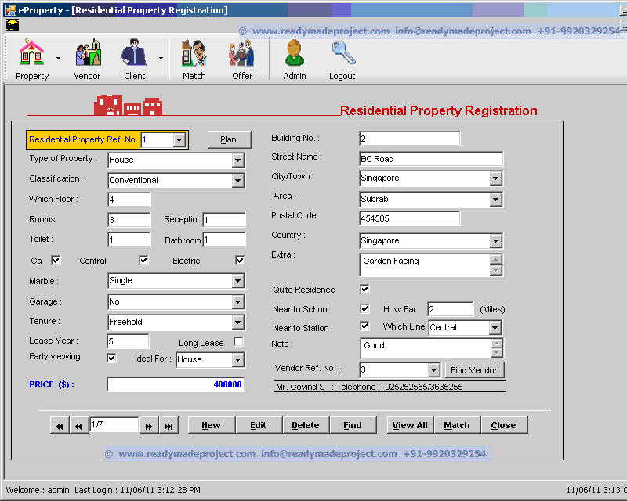Screen dimensions: 627x501
Task: Open www.readymadeproject.com link
Action: (320, 31)
